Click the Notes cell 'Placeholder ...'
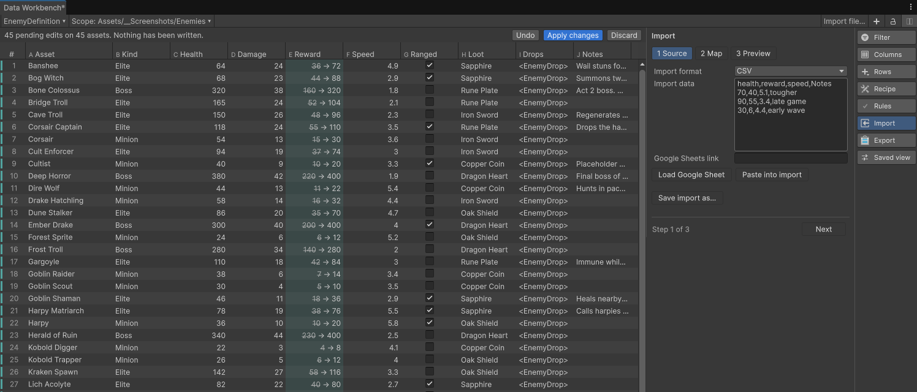This screenshot has height=392, width=917. click(x=602, y=164)
